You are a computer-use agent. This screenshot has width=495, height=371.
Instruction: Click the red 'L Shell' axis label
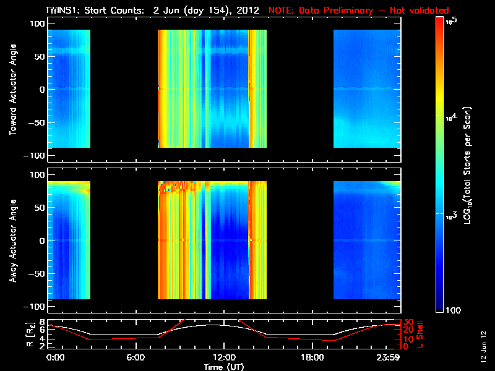[420, 335]
